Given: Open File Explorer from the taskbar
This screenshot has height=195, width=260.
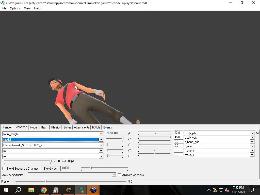Looking at the screenshot, I should (31, 190).
